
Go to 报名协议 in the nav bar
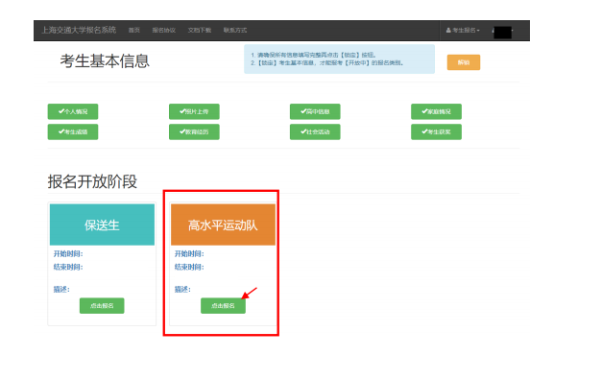[x=163, y=31]
